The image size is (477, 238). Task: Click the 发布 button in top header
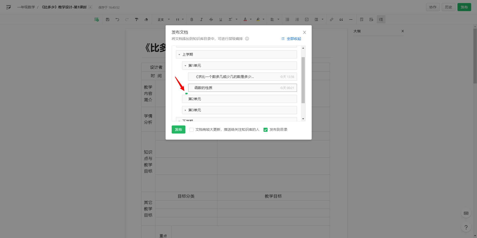[x=464, y=7]
